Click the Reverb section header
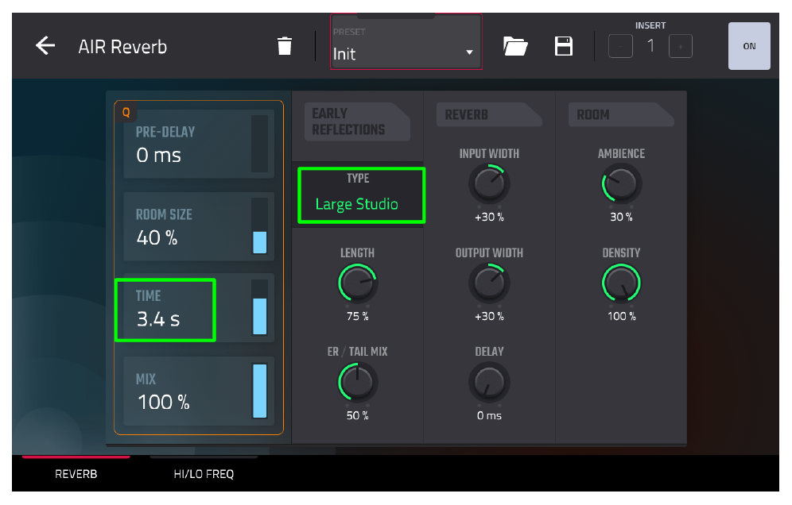 (x=489, y=114)
